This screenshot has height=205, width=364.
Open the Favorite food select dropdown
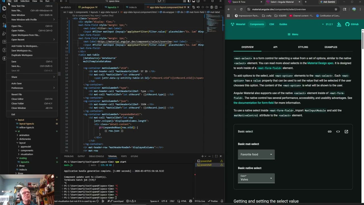coord(256,154)
